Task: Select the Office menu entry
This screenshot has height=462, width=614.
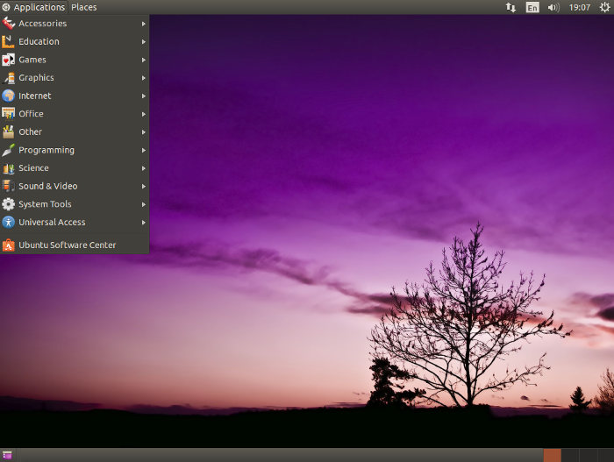Action: click(31, 114)
